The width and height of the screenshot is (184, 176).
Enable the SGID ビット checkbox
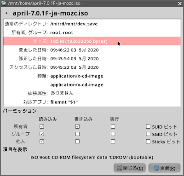click(x=148, y=134)
